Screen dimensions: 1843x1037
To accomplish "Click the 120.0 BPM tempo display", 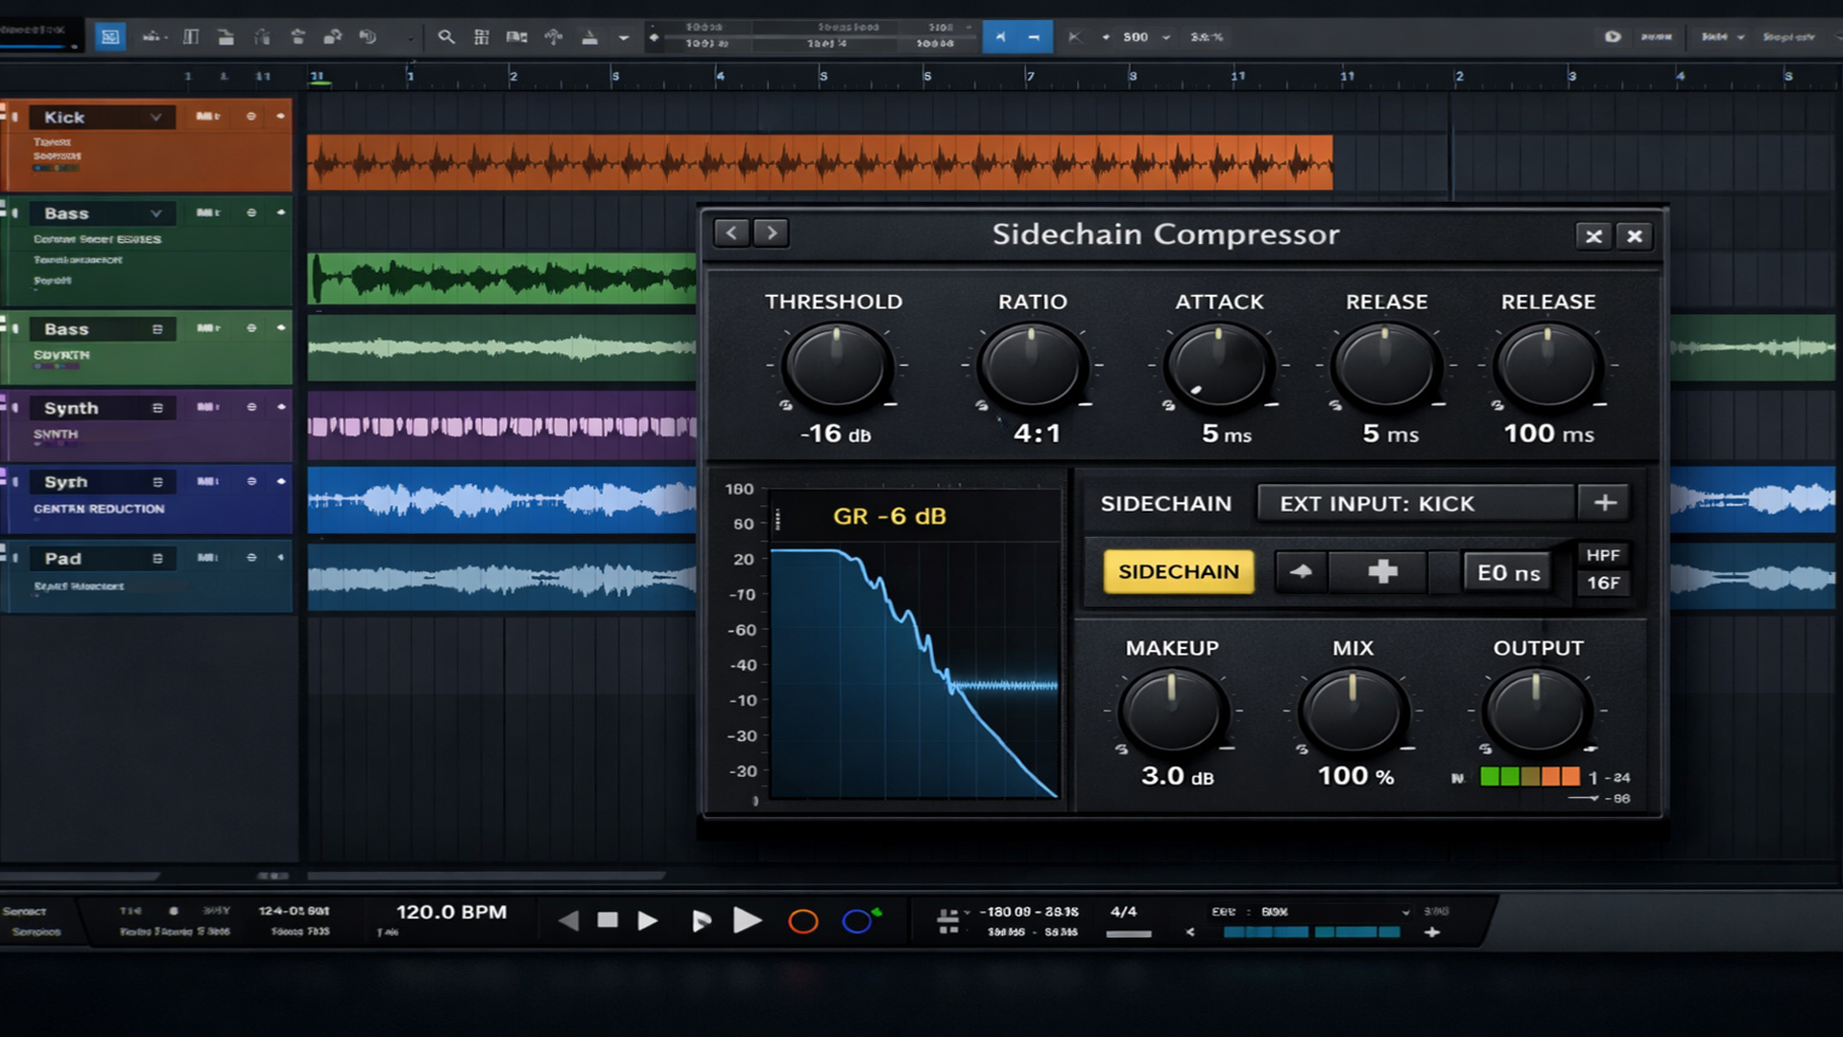I will click(x=453, y=912).
